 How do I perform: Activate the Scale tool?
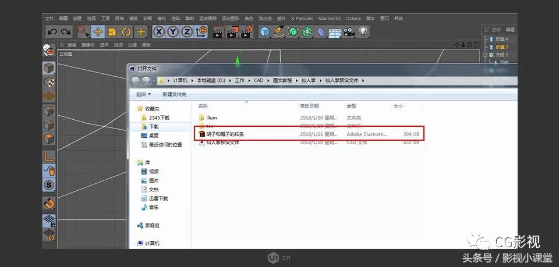[x=112, y=32]
